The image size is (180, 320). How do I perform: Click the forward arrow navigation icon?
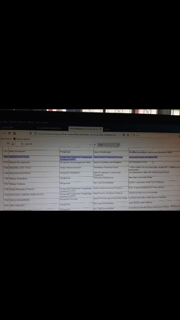(4, 133)
